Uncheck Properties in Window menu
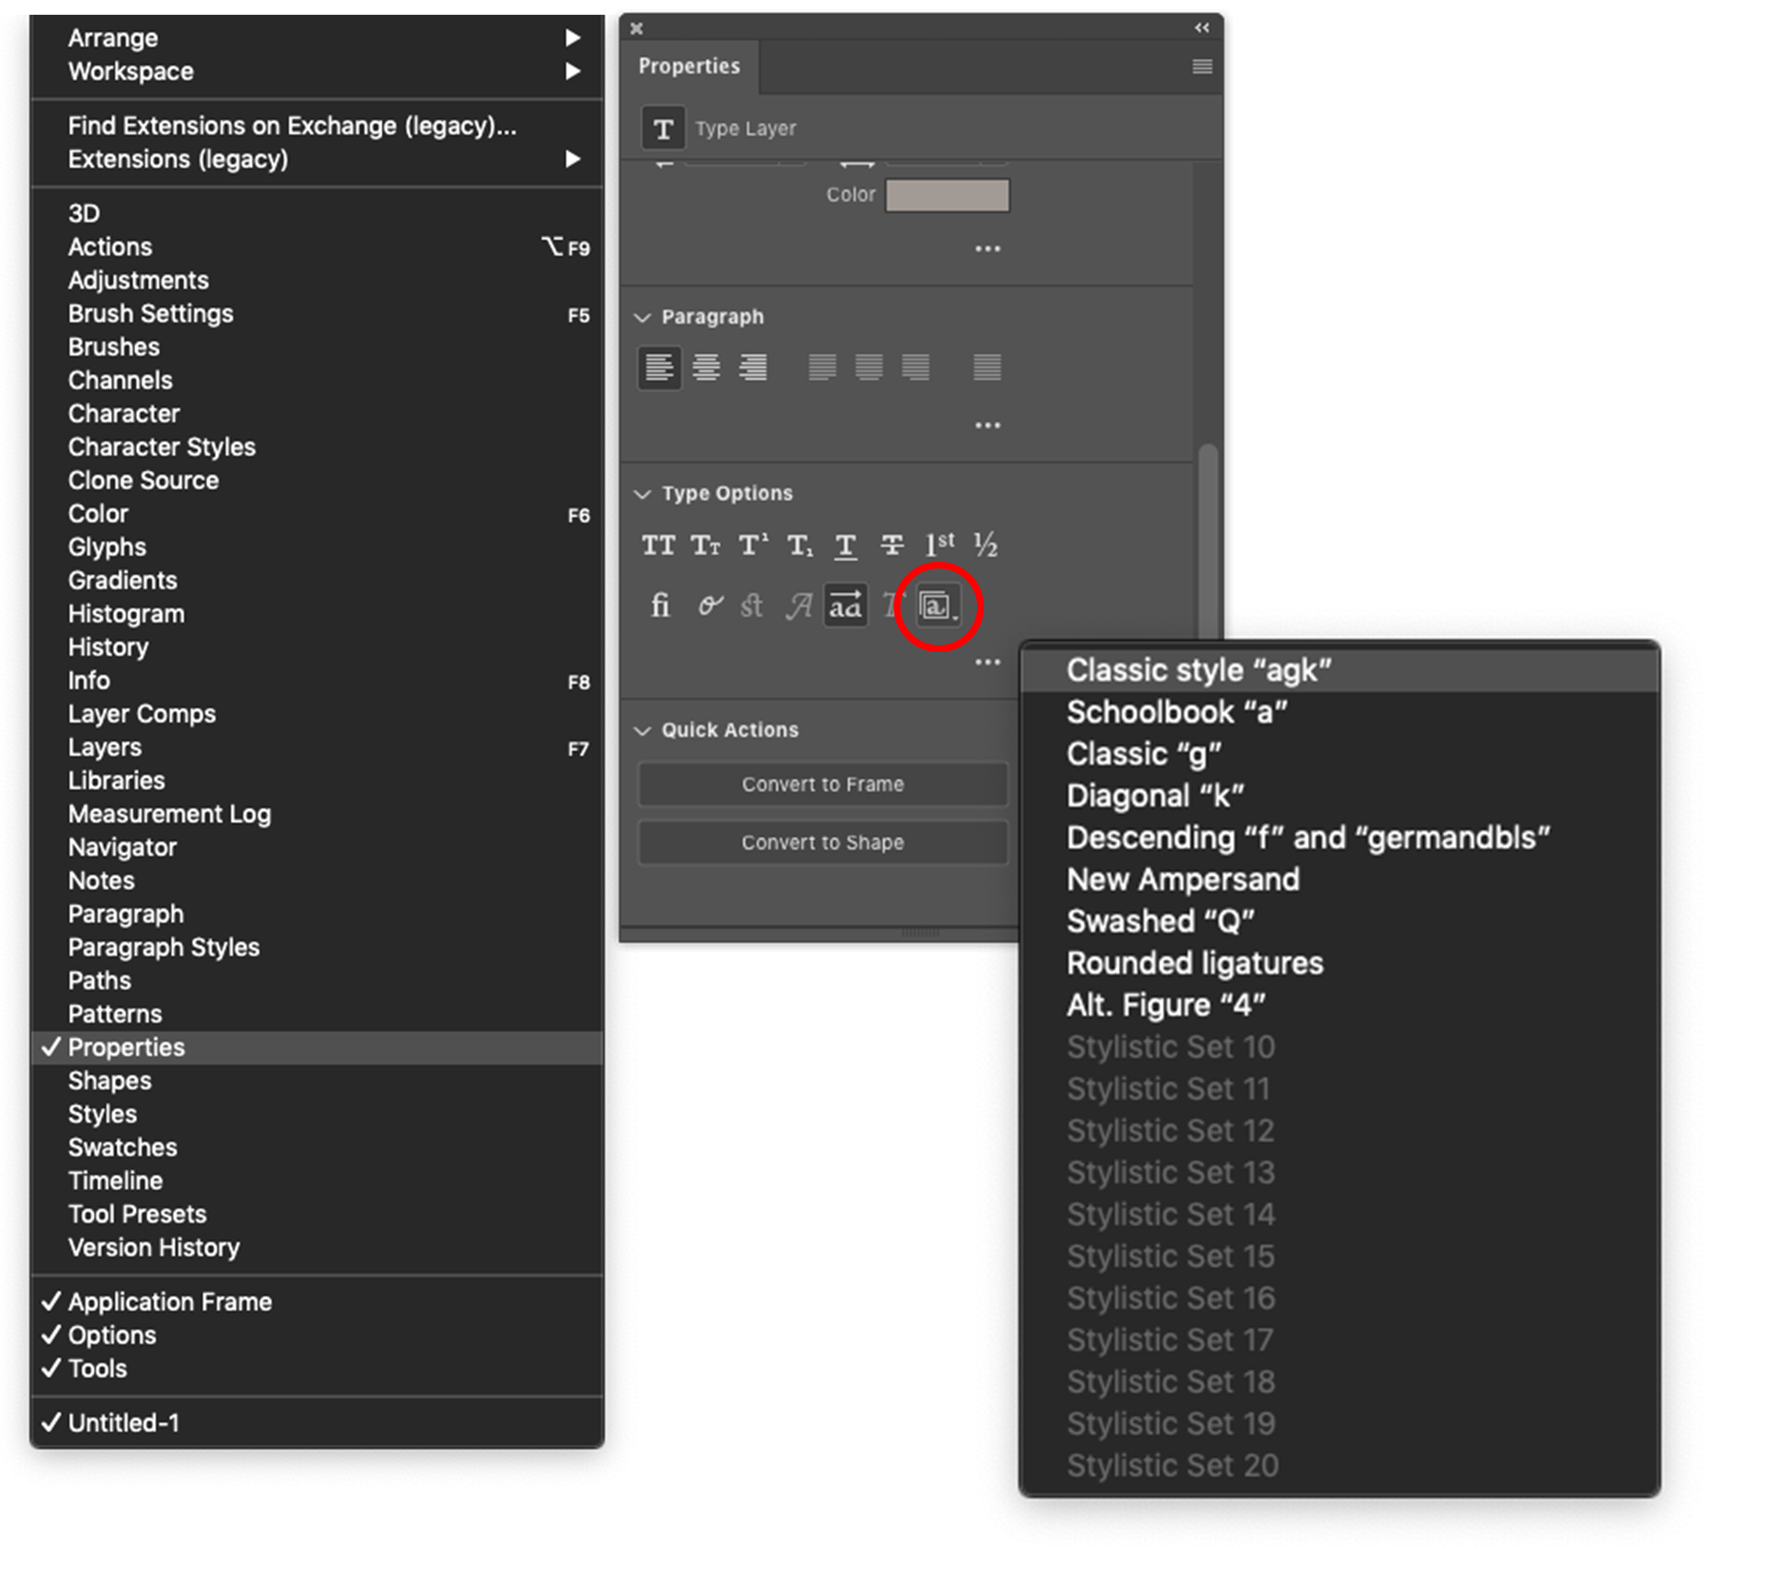Screen dimensions: 1765x1584 click(x=127, y=1047)
